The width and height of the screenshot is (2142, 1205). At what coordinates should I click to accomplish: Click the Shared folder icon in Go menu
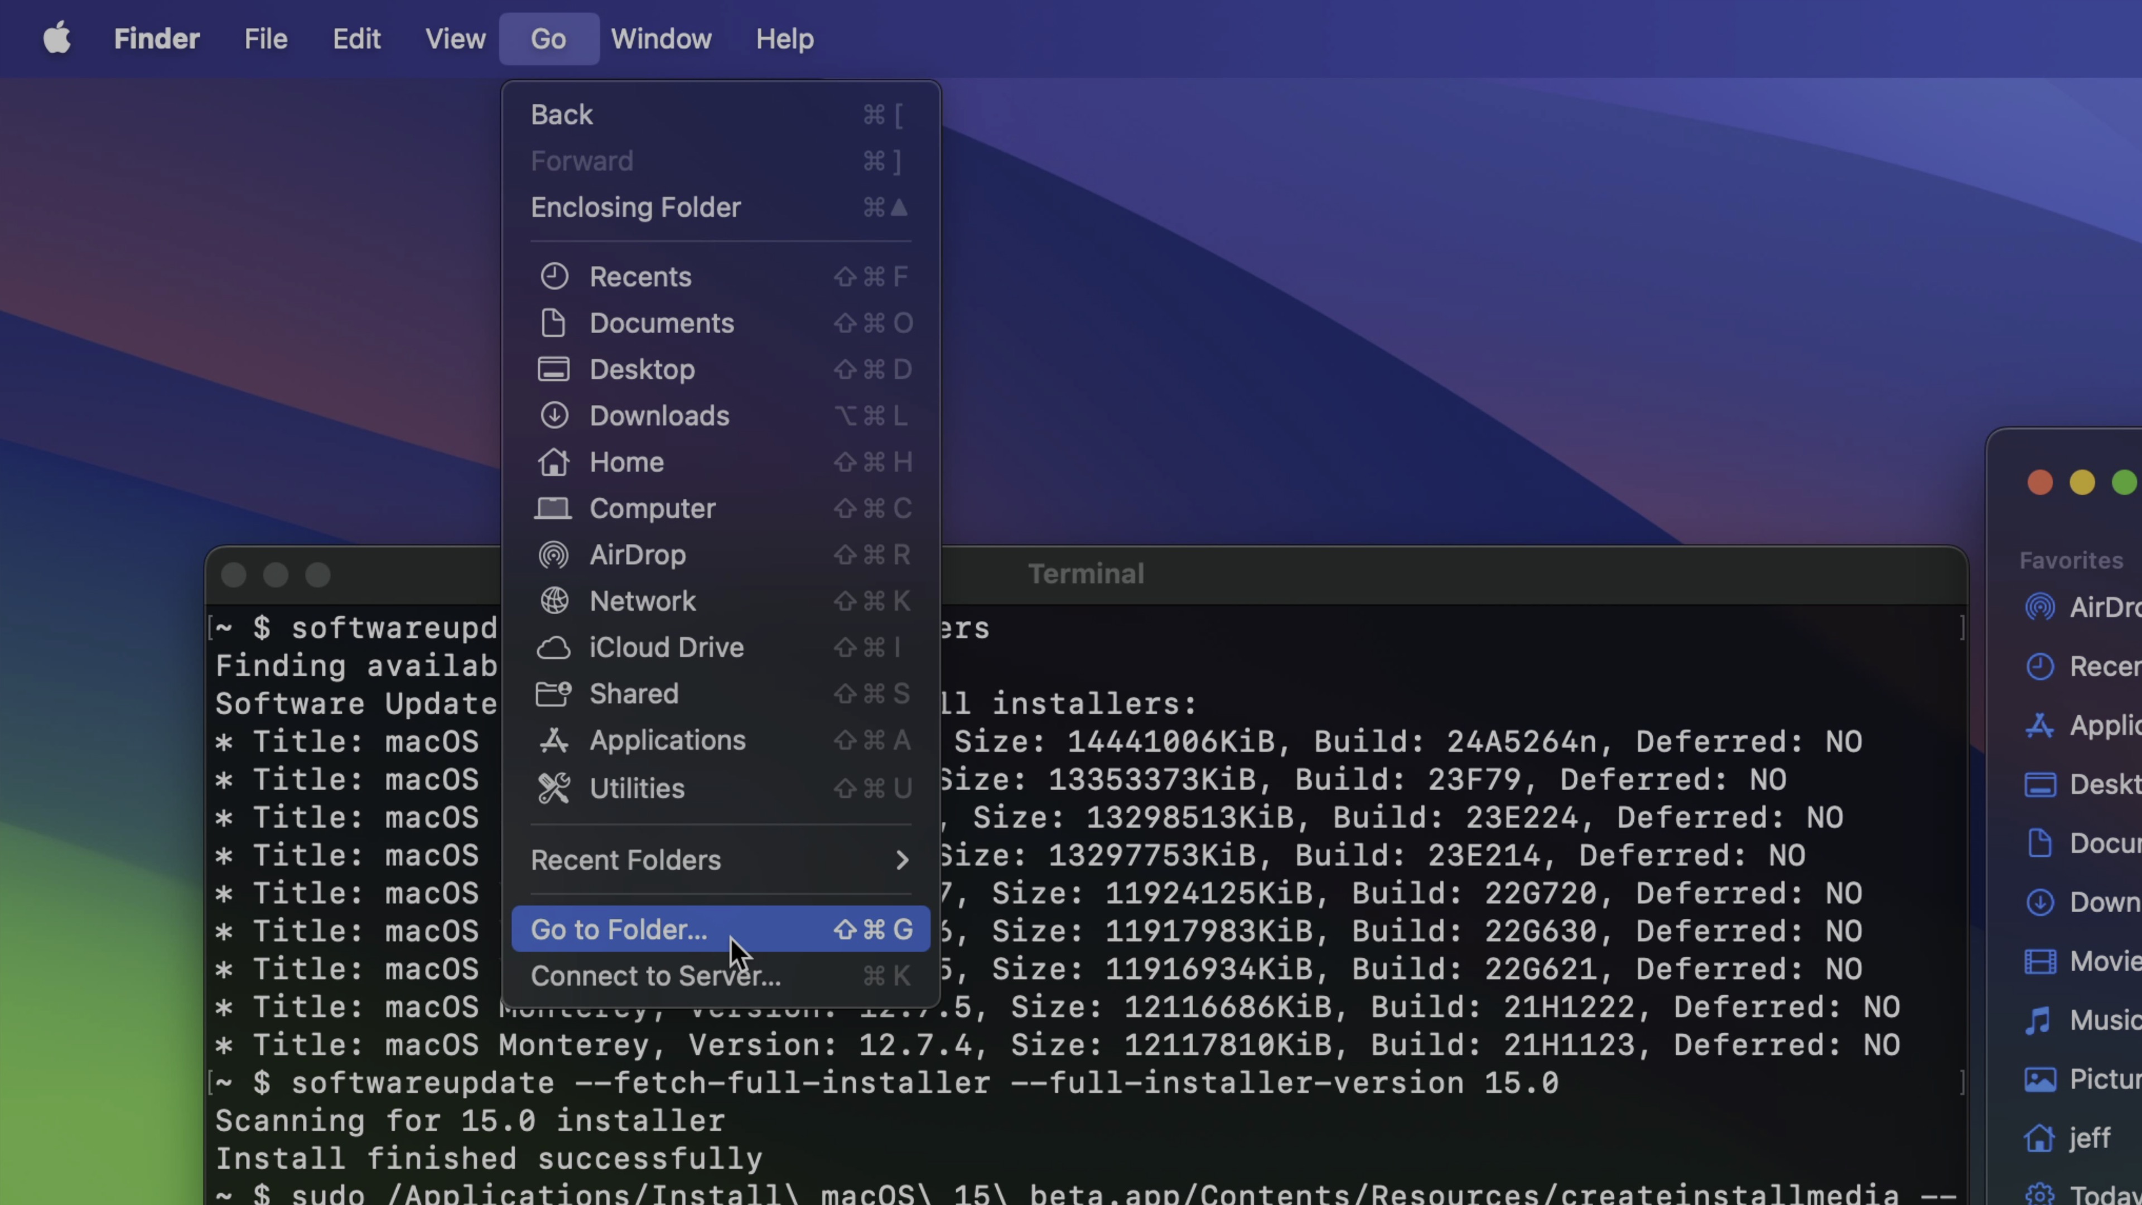pos(553,695)
